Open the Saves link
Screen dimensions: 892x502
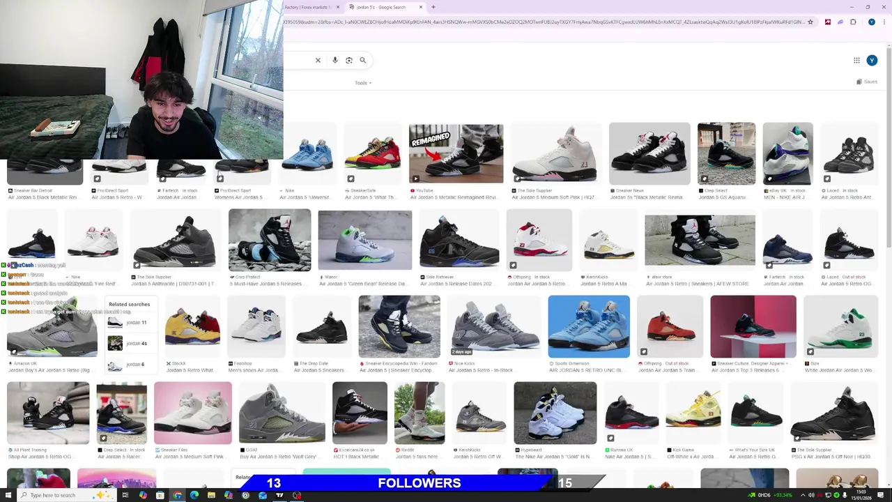[867, 82]
